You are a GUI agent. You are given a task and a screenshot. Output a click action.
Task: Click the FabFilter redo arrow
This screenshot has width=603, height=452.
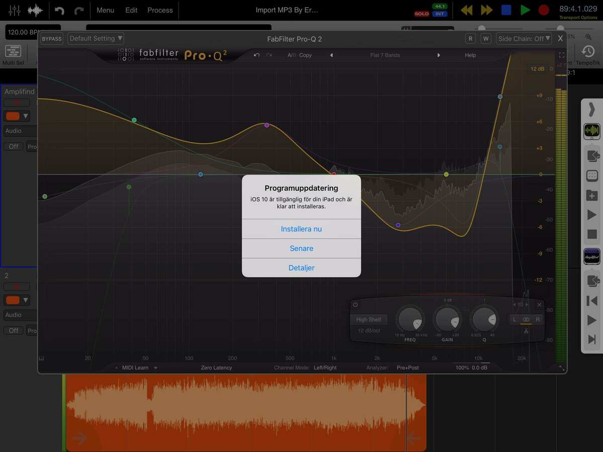tap(269, 55)
